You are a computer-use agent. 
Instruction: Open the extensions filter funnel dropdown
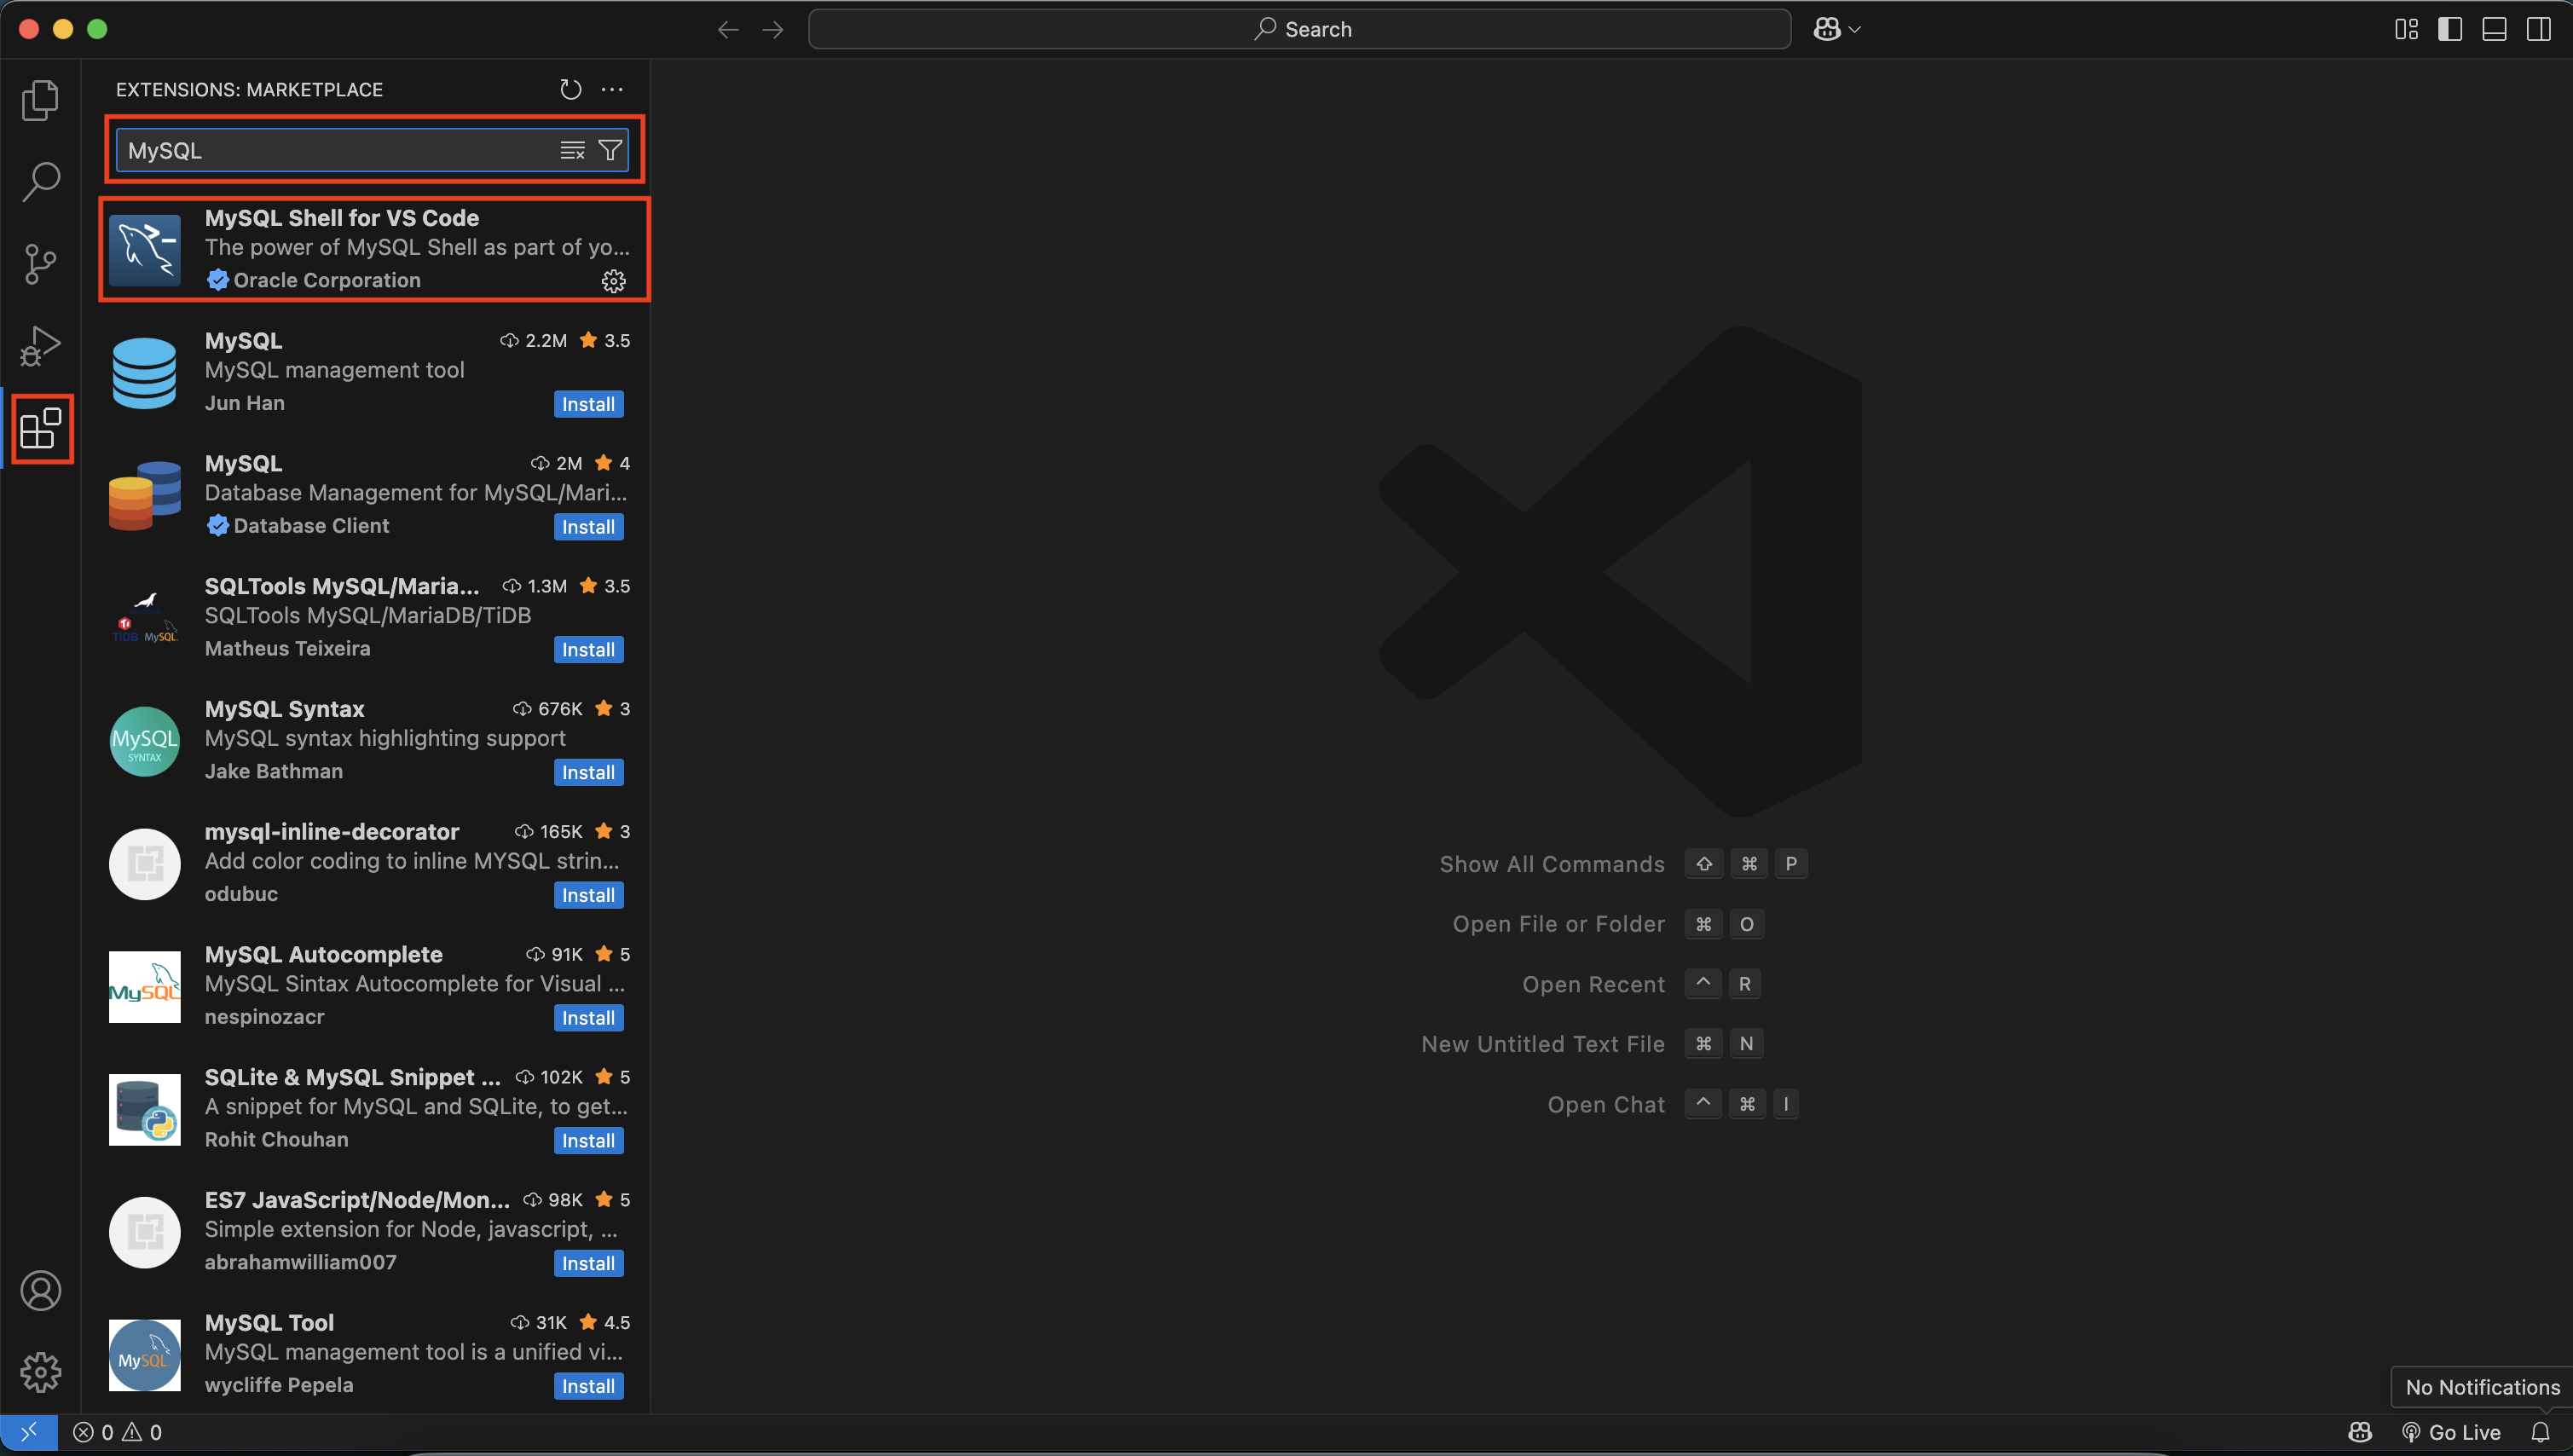coord(611,149)
